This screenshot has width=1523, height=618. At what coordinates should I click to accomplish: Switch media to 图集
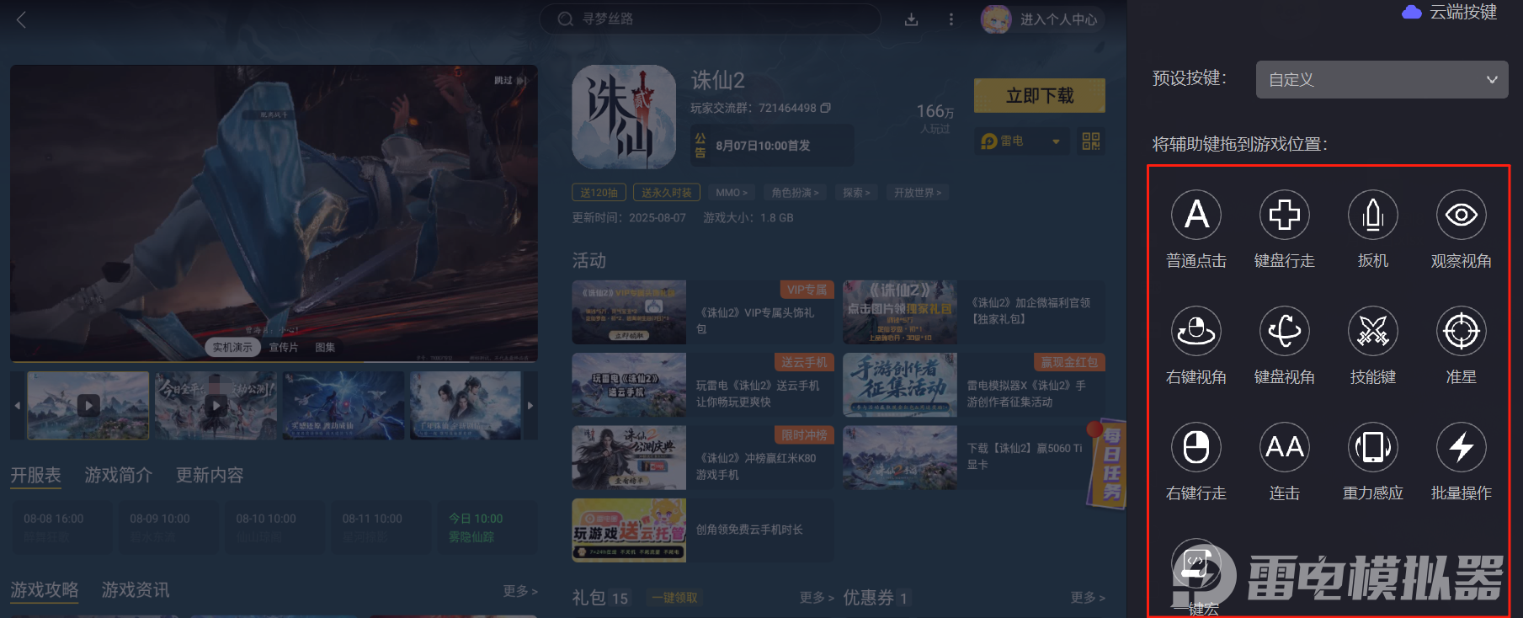tap(325, 347)
